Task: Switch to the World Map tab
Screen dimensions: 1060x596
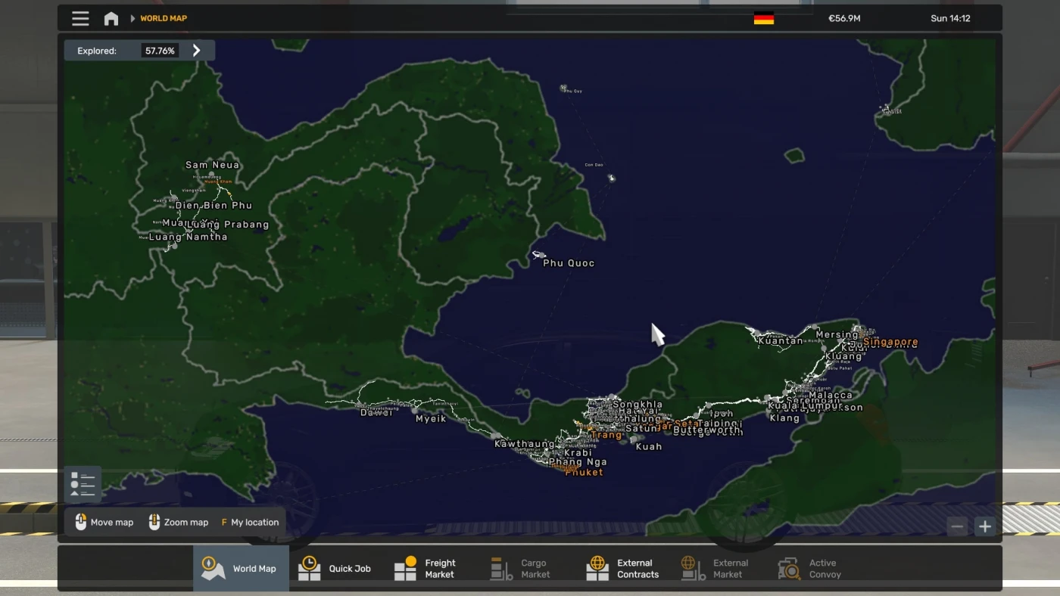Action: tap(241, 567)
